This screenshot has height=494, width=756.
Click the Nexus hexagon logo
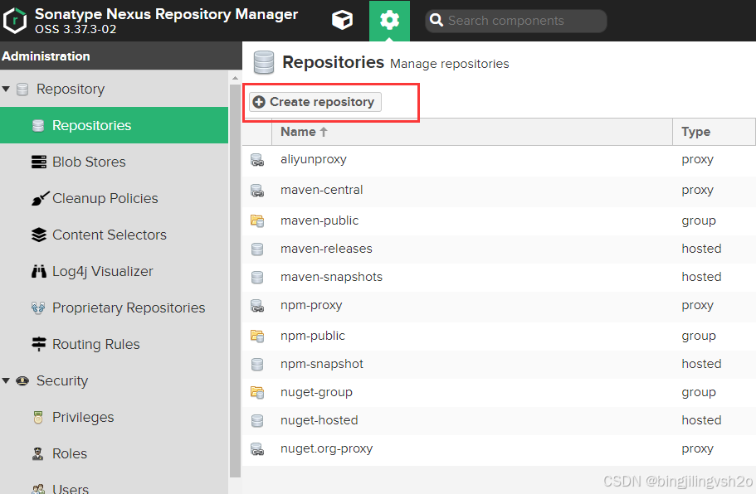15,21
